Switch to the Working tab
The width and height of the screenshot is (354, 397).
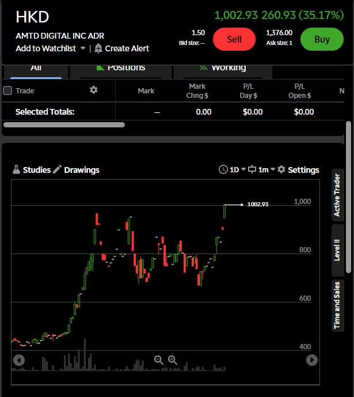pos(223,71)
